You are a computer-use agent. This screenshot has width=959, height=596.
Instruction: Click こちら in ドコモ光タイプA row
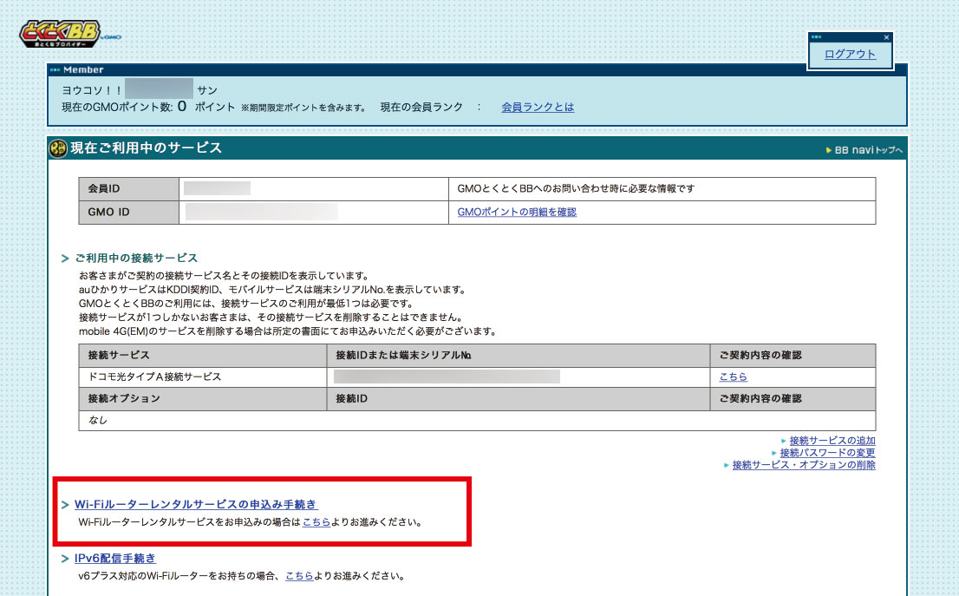733,377
